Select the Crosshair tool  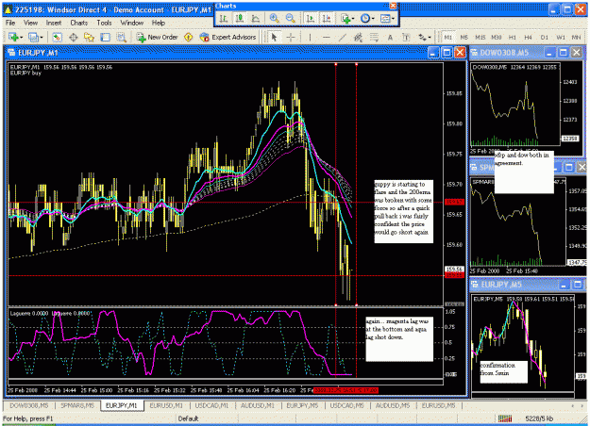coord(291,37)
